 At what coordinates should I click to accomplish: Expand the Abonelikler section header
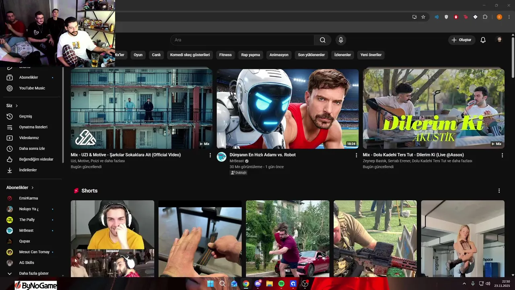click(x=20, y=188)
